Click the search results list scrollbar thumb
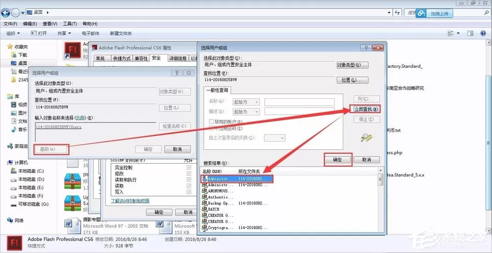Image resolution: width=492 pixels, height=253 pixels. point(380,180)
